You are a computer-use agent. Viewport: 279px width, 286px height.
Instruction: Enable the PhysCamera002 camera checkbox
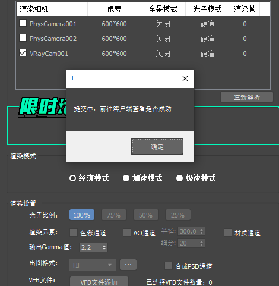(x=23, y=38)
